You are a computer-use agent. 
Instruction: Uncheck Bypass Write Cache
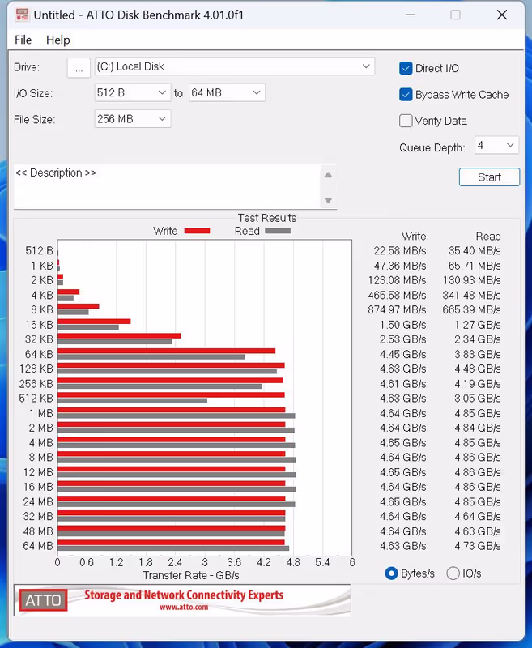(x=406, y=95)
